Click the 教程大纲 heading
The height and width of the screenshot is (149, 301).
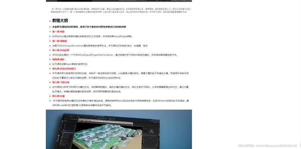click(60, 21)
